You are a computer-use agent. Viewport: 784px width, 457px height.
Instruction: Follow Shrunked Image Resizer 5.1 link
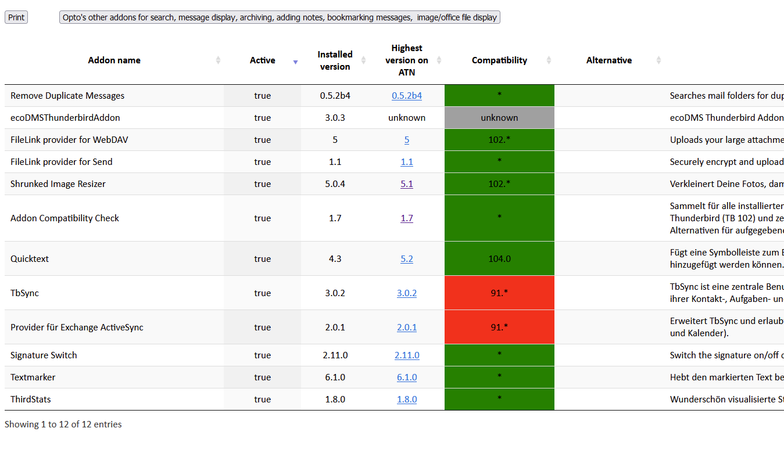click(406, 184)
